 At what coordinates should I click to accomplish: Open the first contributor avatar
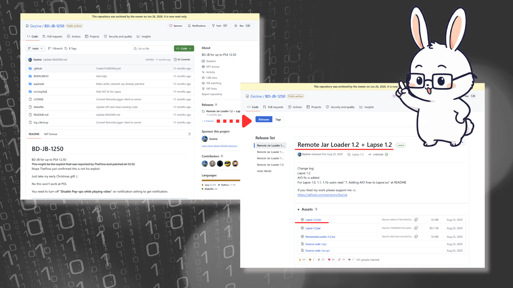[205, 164]
